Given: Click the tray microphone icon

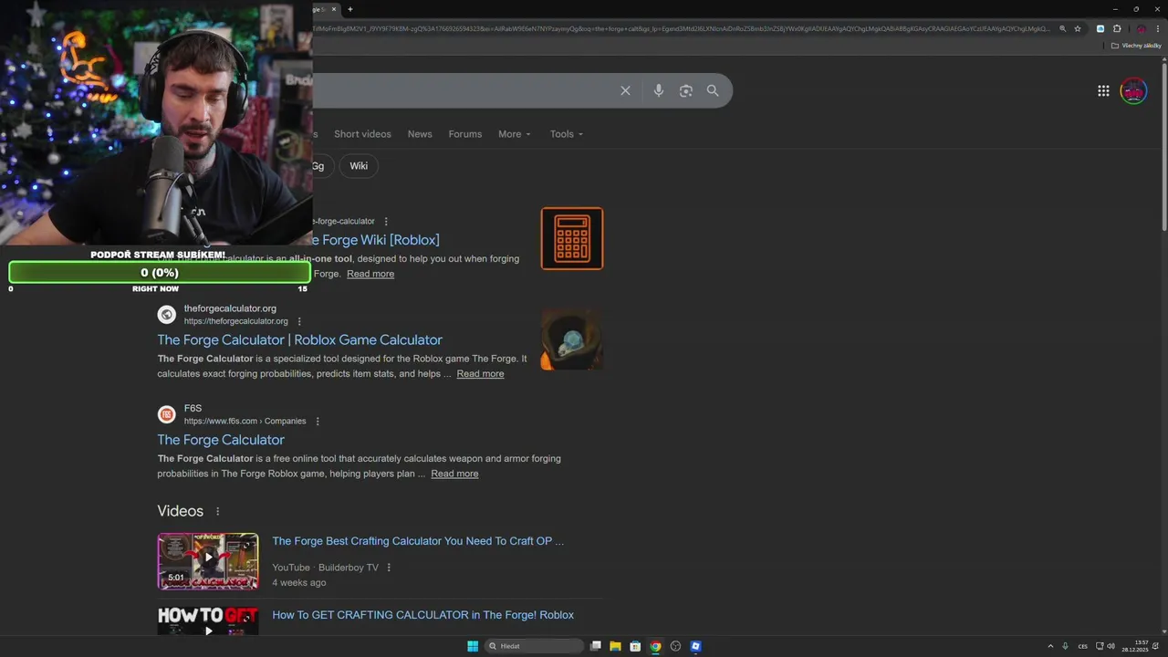Looking at the screenshot, I should [x=1065, y=646].
